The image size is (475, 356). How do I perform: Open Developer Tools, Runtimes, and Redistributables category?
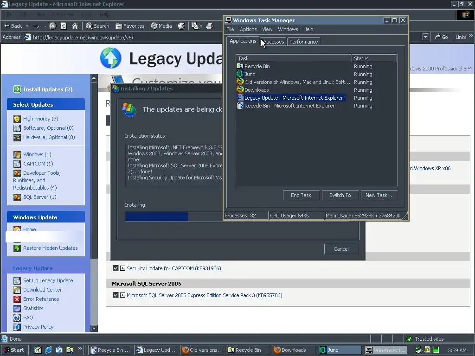(x=37, y=180)
